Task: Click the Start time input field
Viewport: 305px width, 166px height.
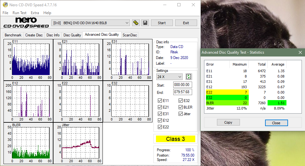Action: point(182,85)
